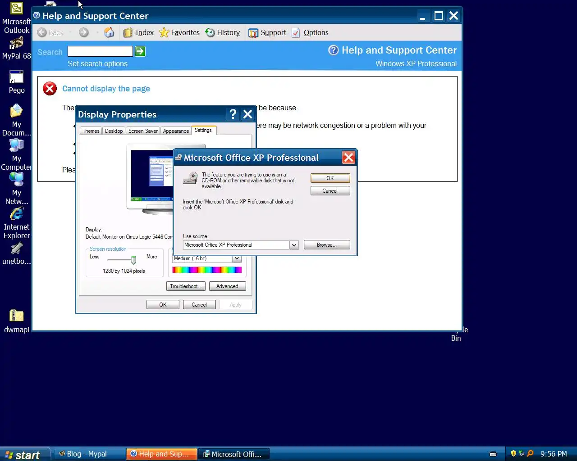Switch to Blog - Mypal taskbar button
Viewport: 577px width, 461px height.
tap(89, 454)
